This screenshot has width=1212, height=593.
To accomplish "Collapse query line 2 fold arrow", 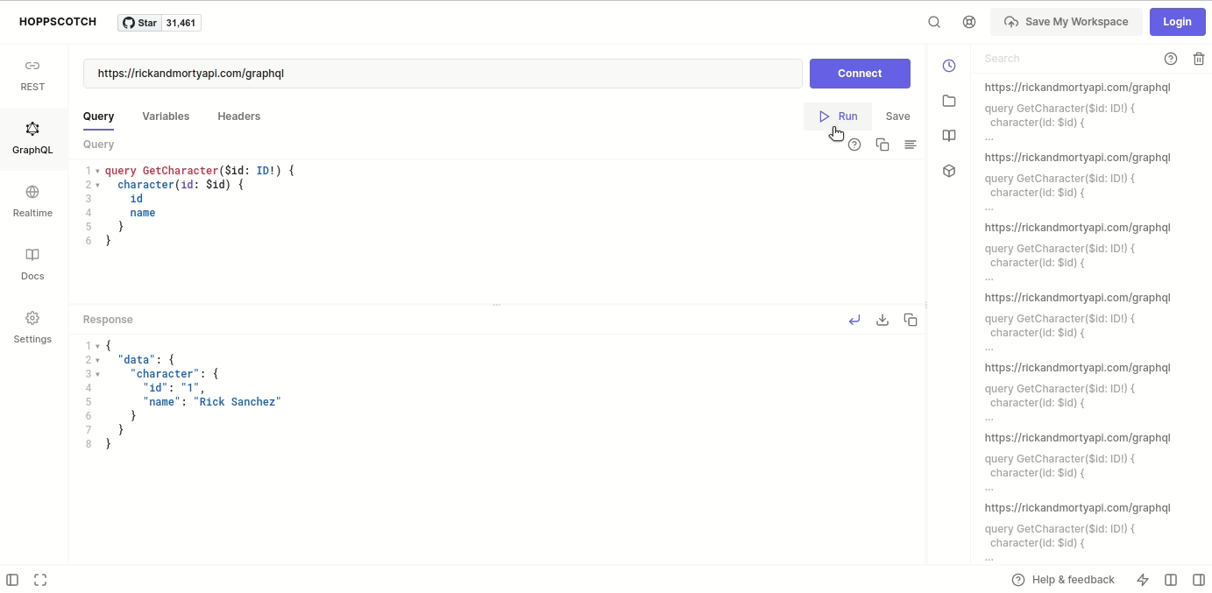I will 97,185.
